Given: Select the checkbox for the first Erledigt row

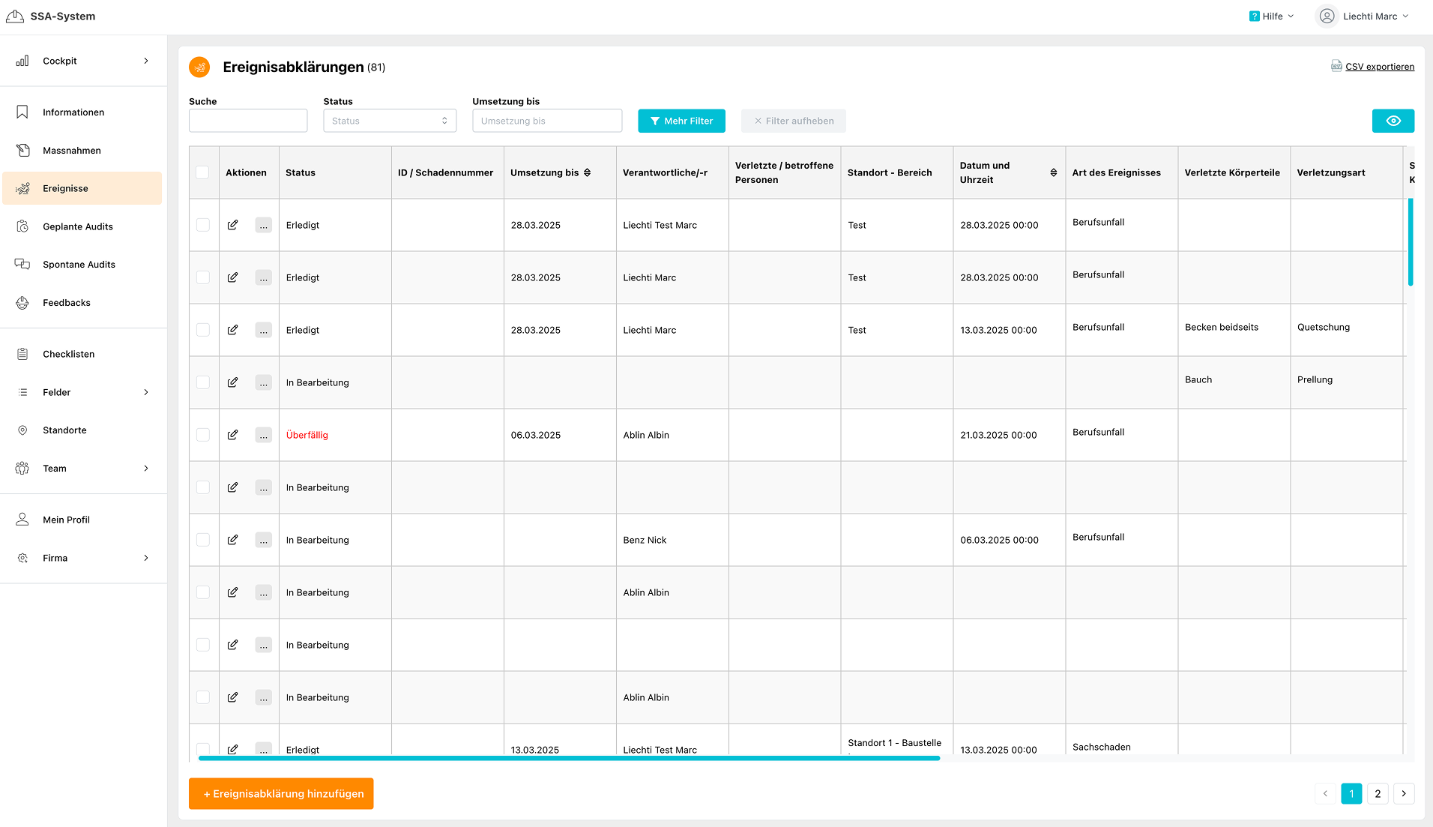Looking at the screenshot, I should tap(202, 225).
